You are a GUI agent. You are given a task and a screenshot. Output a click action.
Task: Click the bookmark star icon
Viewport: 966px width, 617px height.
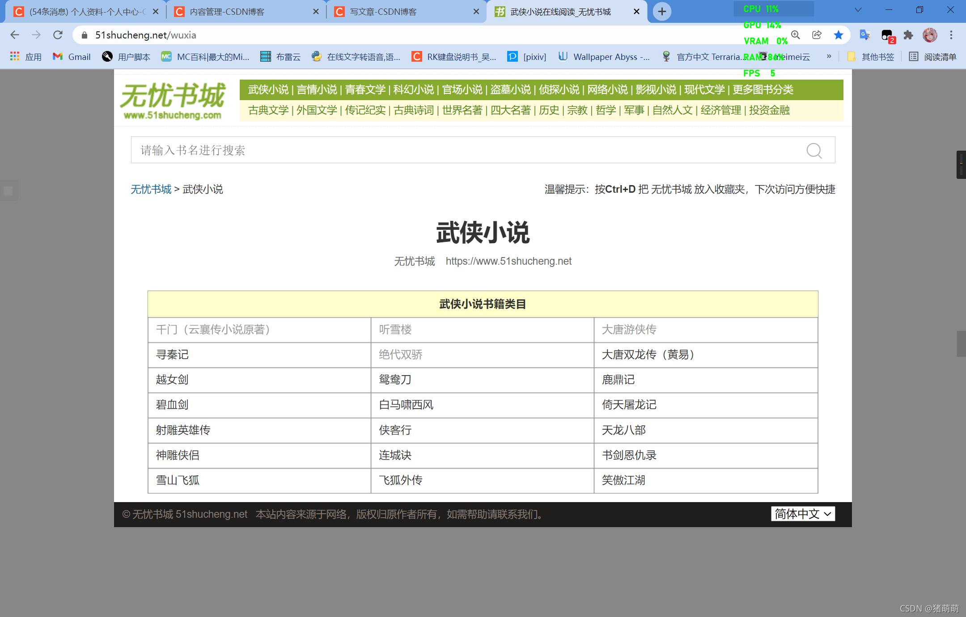[x=839, y=35]
